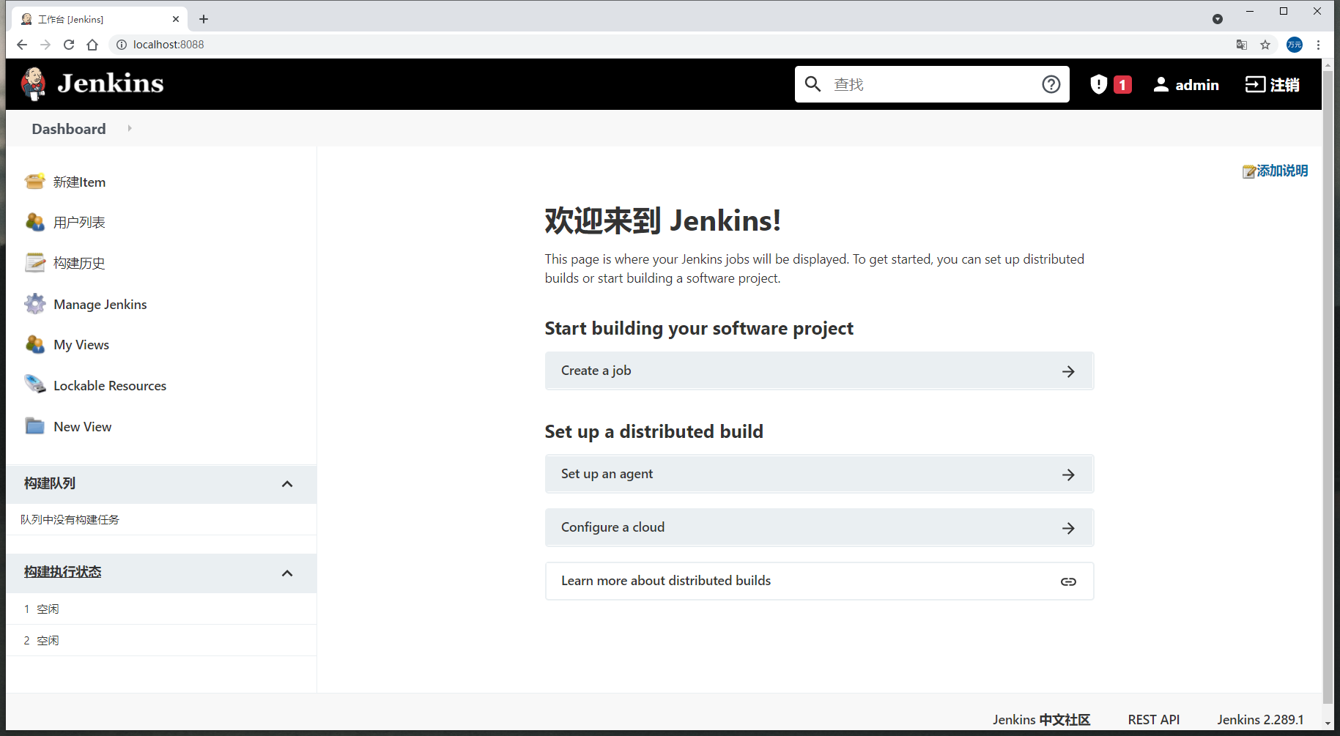Click the admin username link
The image size is (1340, 736).
point(1197,85)
